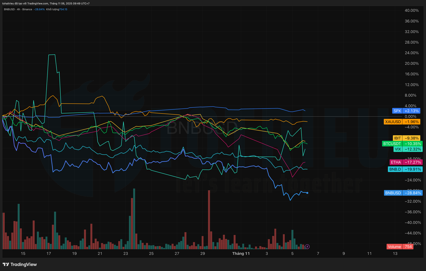The image size is (426, 271).
Task: Click the red Volume label
Action: click(394, 247)
